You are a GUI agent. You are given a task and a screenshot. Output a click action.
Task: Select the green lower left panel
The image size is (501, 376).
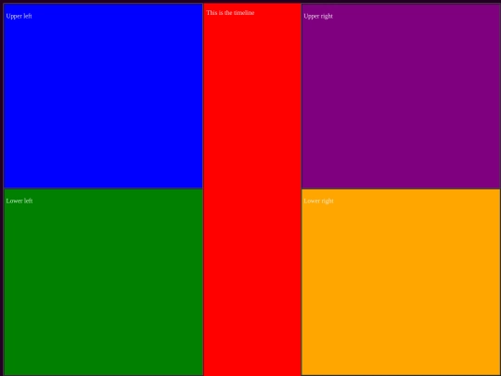click(103, 282)
